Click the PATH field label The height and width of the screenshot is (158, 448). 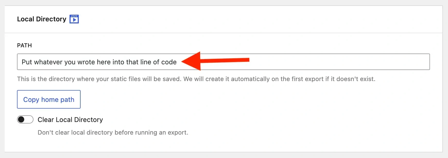tap(24, 46)
